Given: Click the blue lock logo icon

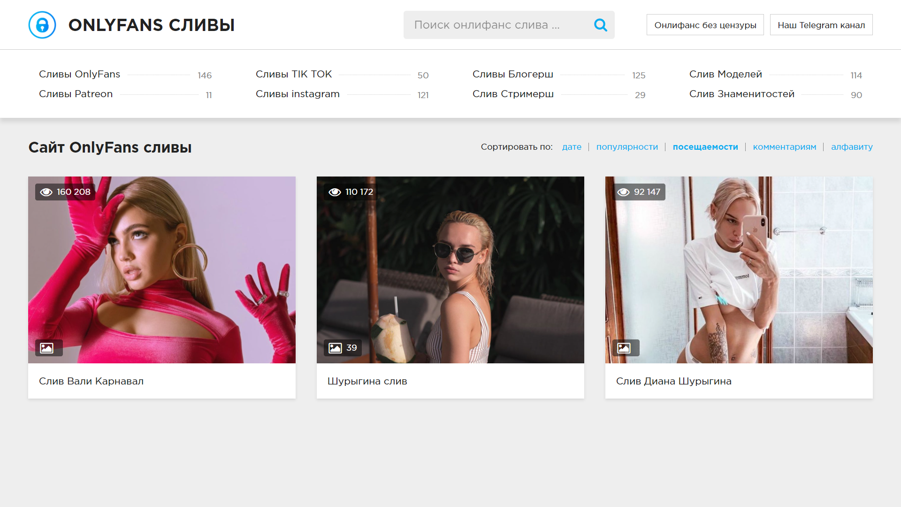Looking at the screenshot, I should tap(42, 25).
